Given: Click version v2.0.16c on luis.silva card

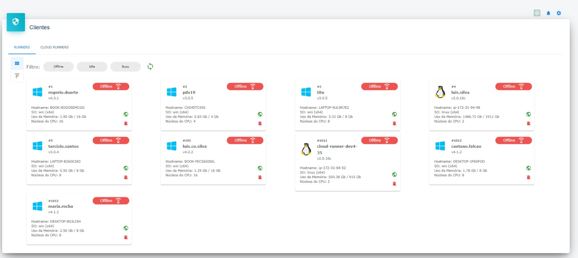Looking at the screenshot, I should click(x=458, y=98).
